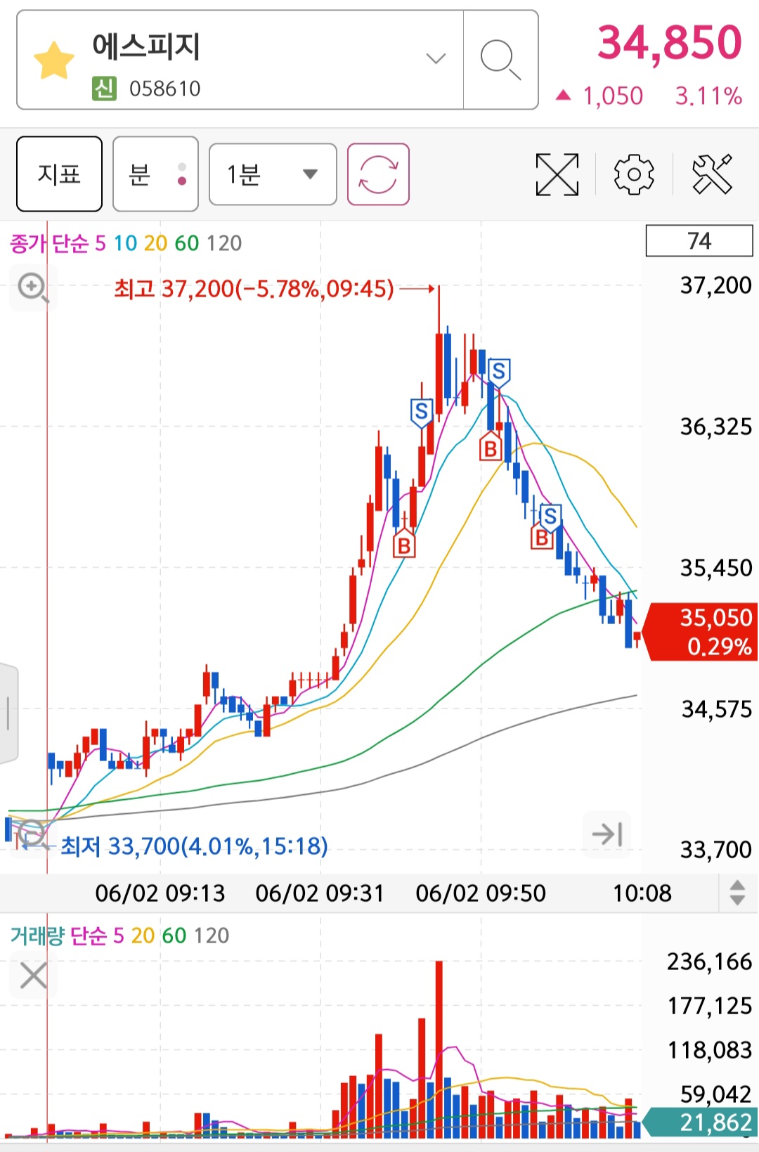Select the B buy marker below 36,325 level

(x=491, y=447)
